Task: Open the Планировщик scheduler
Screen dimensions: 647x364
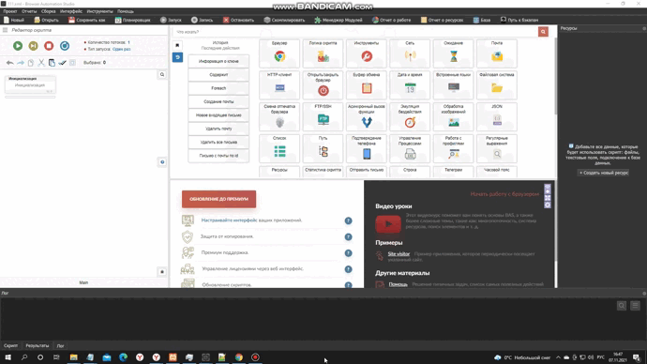Action: [133, 20]
